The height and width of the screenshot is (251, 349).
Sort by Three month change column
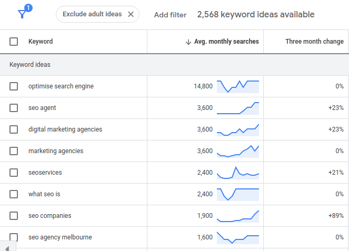coord(314,42)
